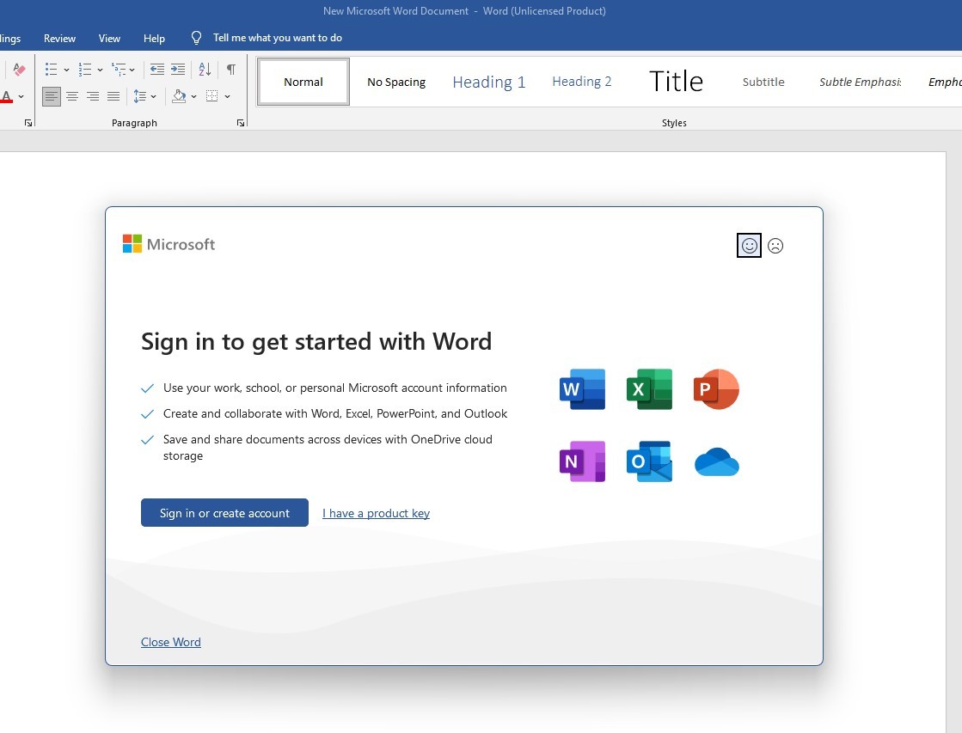Click the PowerPoint app icon
Image resolution: width=962 pixels, height=733 pixels.
pos(716,389)
